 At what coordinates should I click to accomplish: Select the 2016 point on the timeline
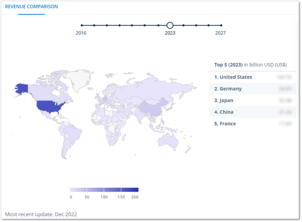[x=81, y=25]
